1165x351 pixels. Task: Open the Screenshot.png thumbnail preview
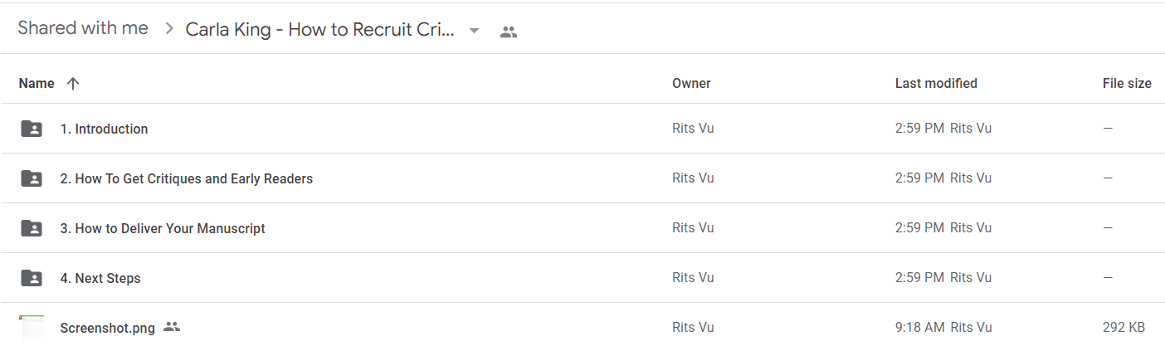click(x=32, y=327)
